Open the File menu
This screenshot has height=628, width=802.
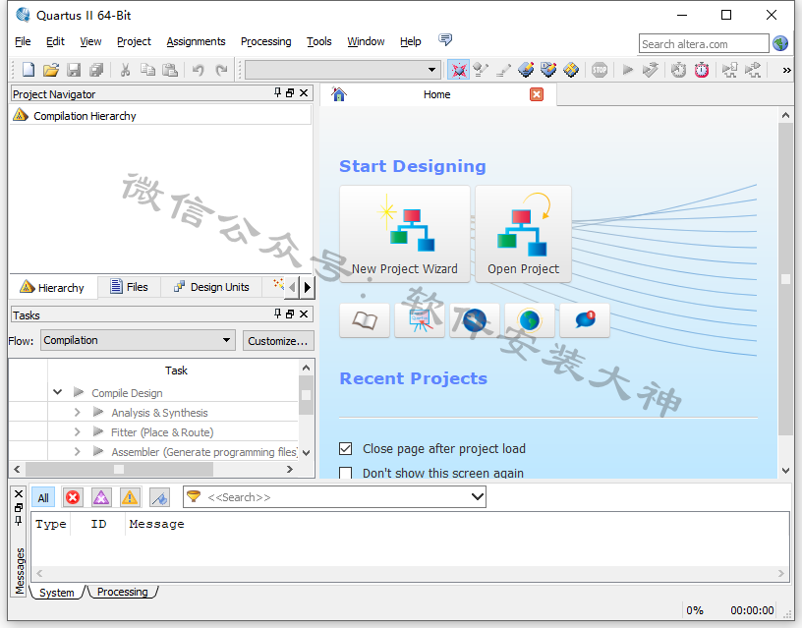(23, 41)
